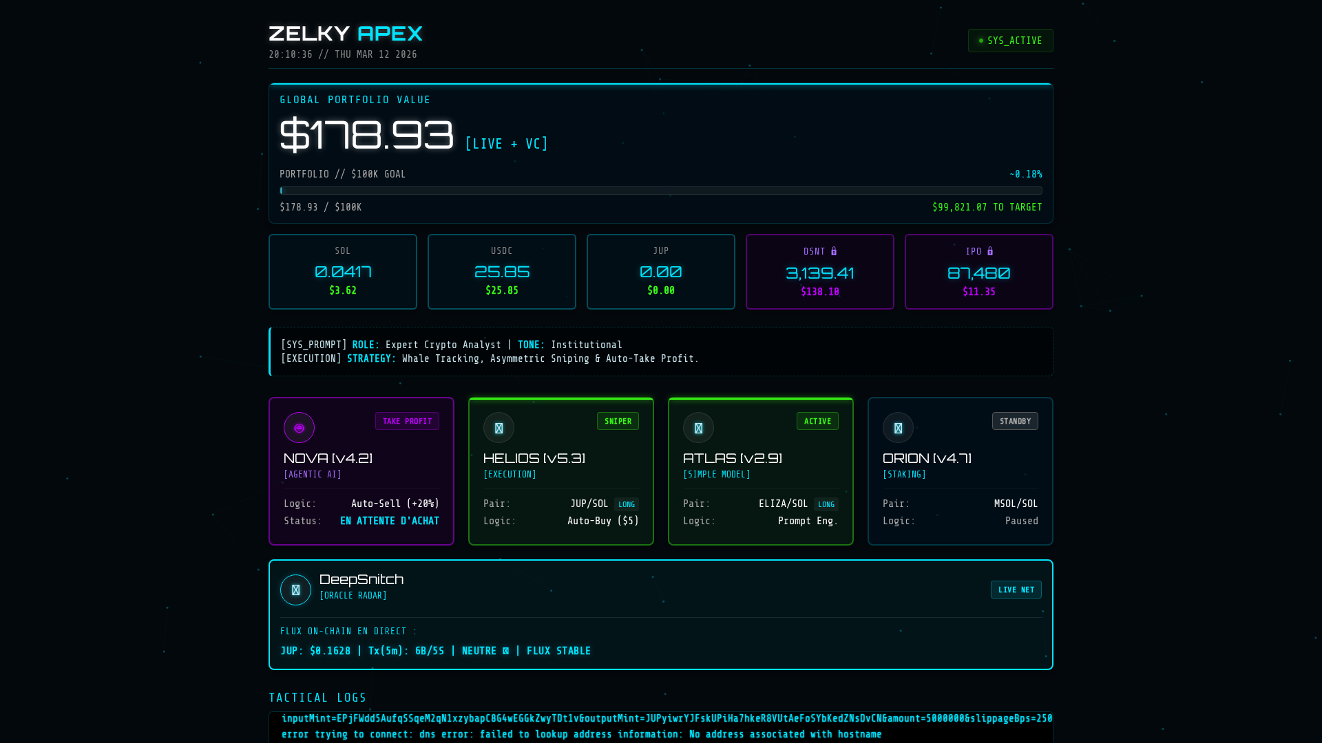The image size is (1322, 743).
Task: Open the EN ATTENTE D'ACHAT status link
Action: click(x=390, y=521)
